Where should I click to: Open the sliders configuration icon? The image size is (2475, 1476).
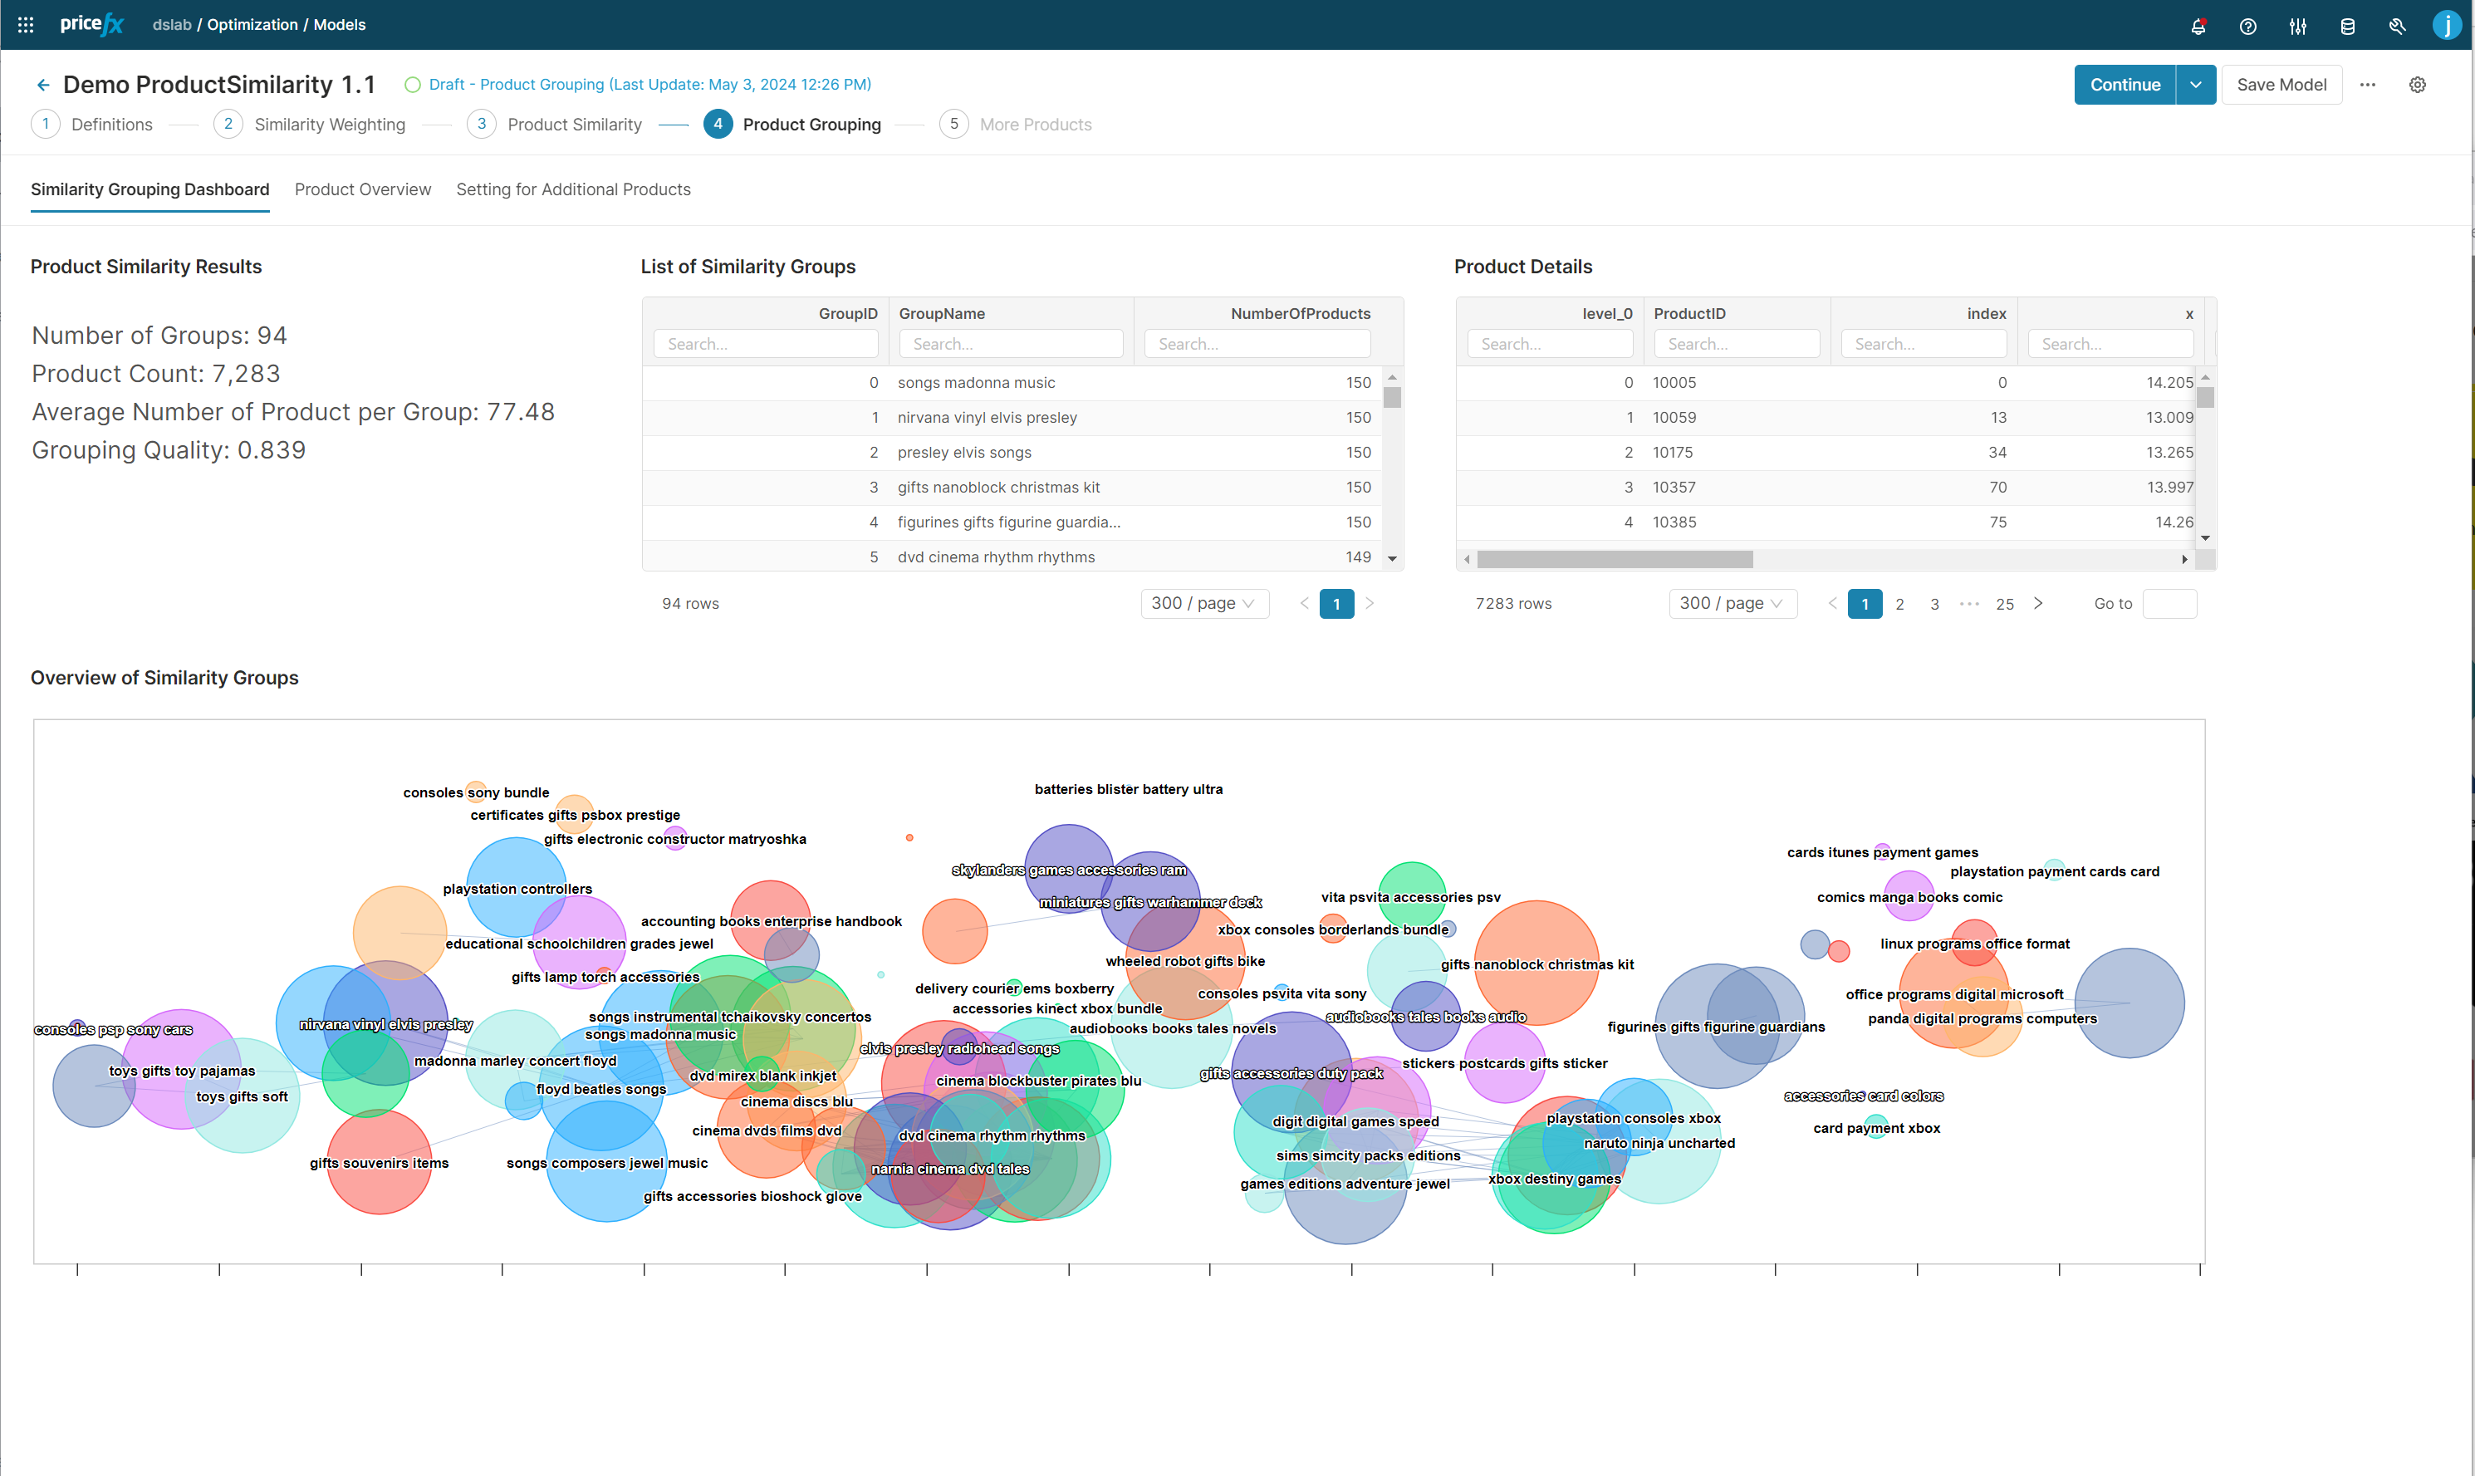tap(2297, 26)
